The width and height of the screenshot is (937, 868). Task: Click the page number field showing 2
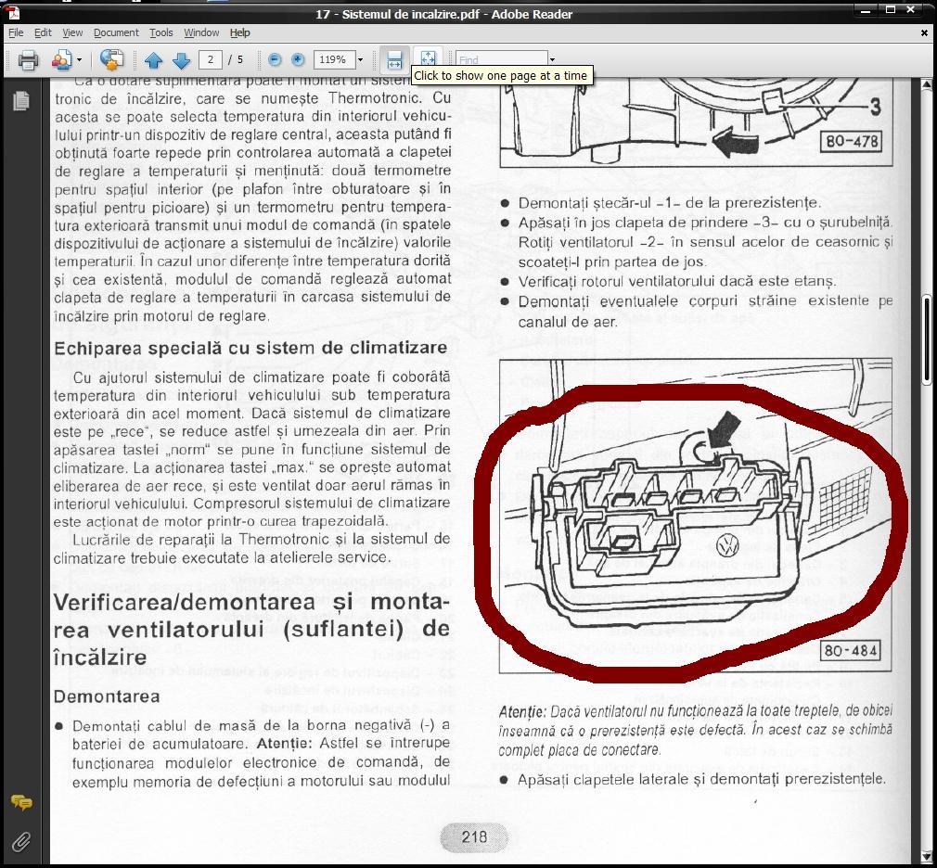click(211, 59)
